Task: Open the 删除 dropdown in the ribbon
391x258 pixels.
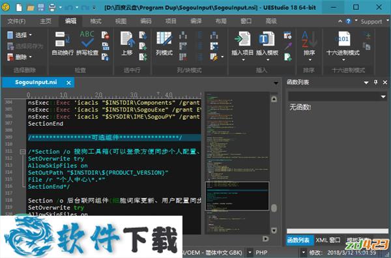Action: [x=20, y=57]
